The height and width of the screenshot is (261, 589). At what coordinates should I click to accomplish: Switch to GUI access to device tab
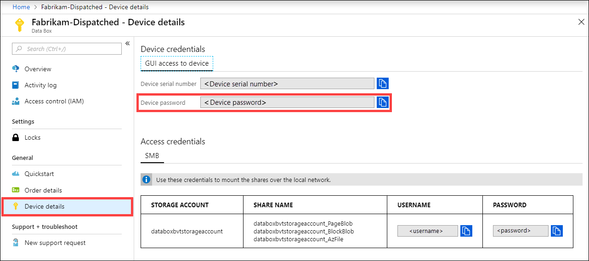coord(177,63)
